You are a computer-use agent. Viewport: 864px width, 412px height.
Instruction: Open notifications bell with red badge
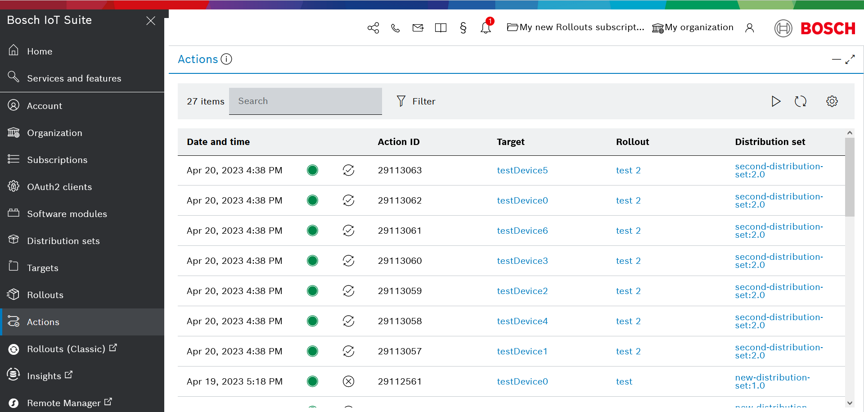tap(486, 27)
